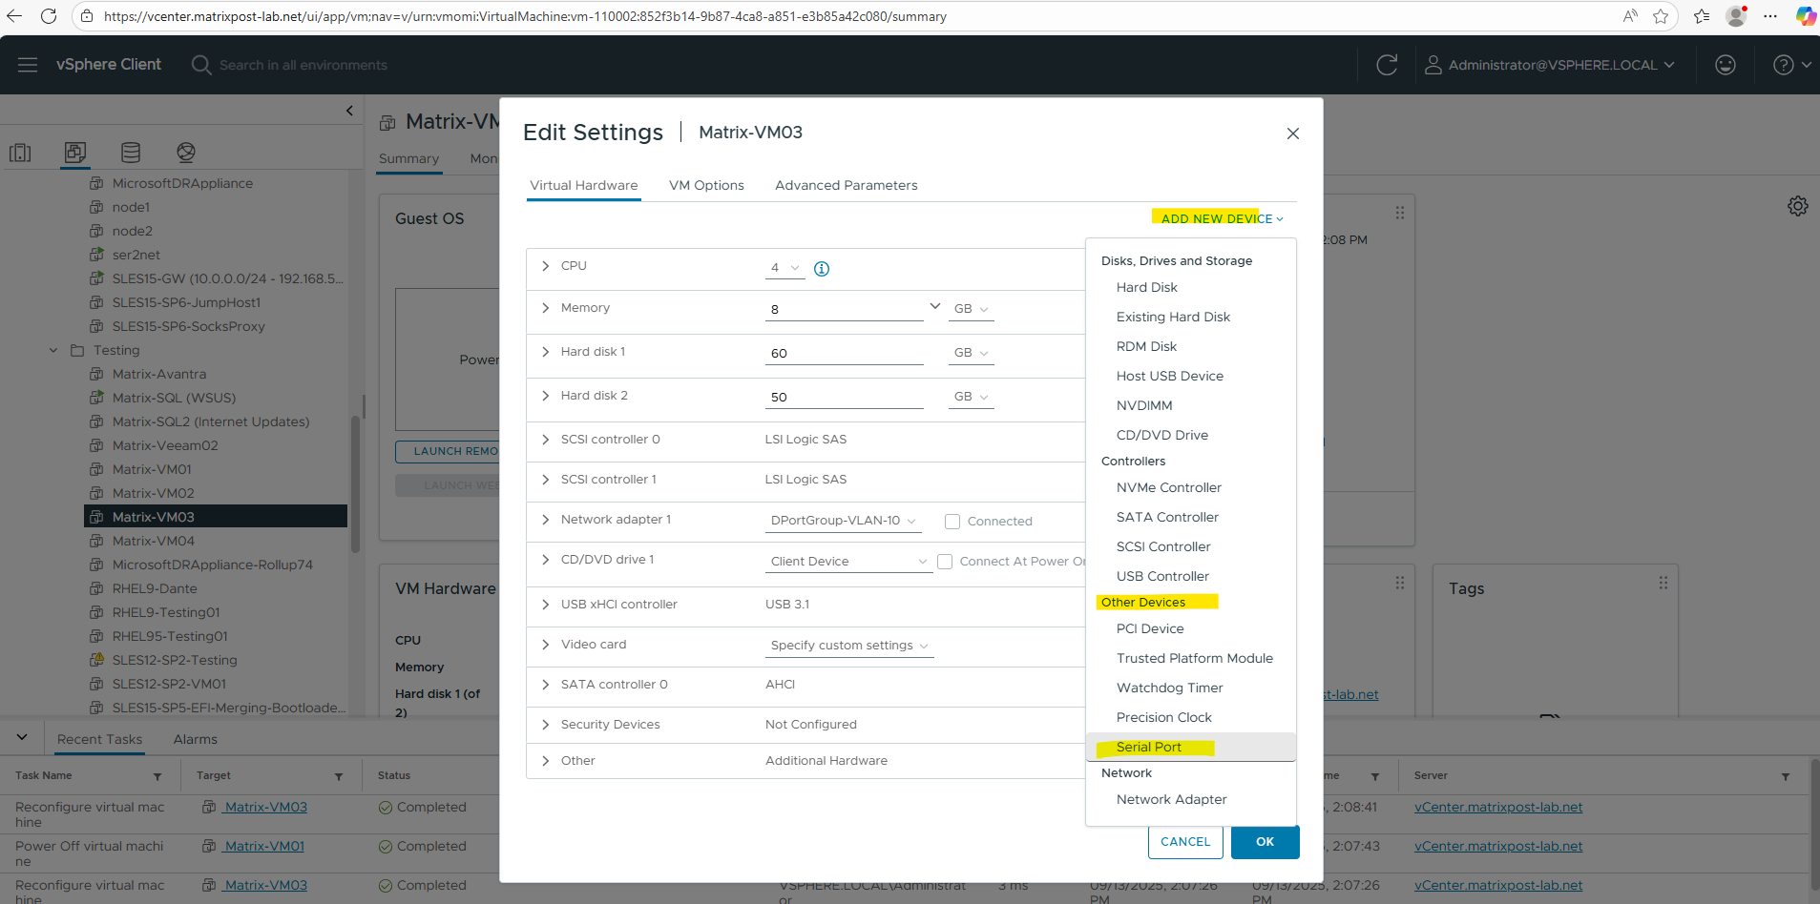Open the Alarms tab
The image size is (1820, 904).
(196, 739)
